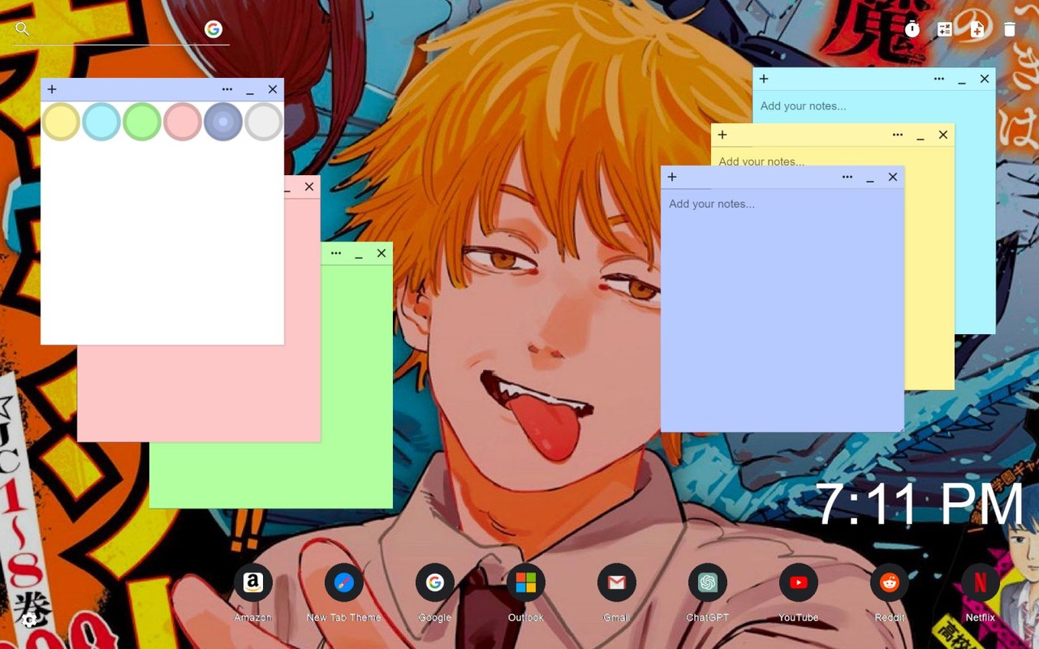The image size is (1039, 649).
Task: Click the 7:11 PM clock
Action: click(x=919, y=504)
